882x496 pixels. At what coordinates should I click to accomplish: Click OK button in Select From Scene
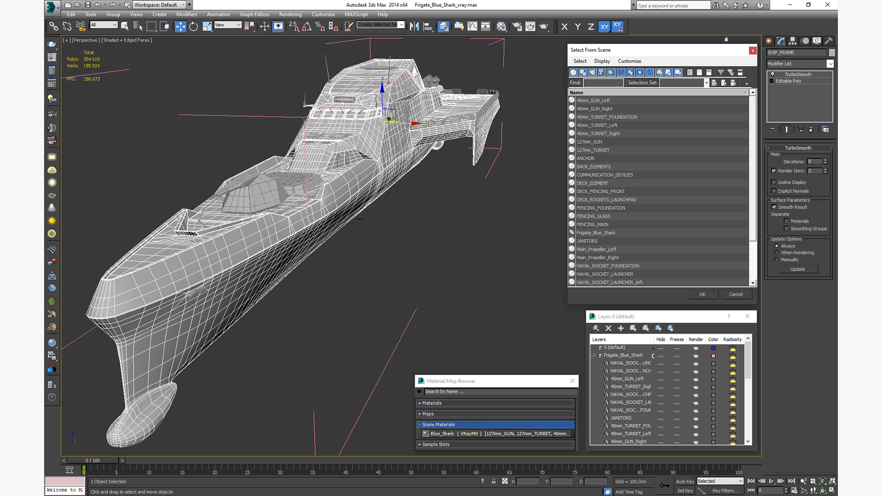pos(702,294)
